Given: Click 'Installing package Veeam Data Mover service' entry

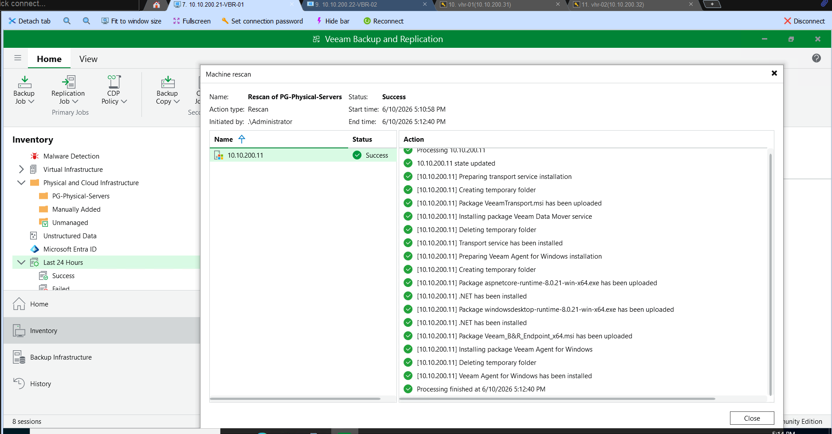Looking at the screenshot, I should tap(504, 217).
